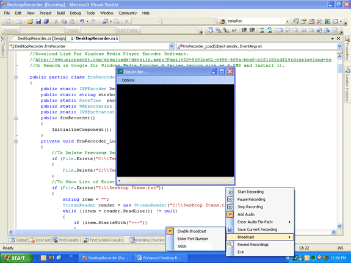The height and width of the screenshot is (263, 351).
Task: Collapse the frmRecorder_Load method outline node
Action: (x=16, y=141)
